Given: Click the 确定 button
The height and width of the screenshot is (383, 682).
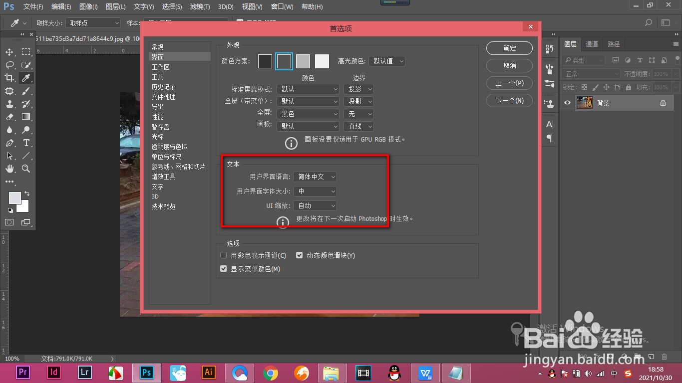Looking at the screenshot, I should coord(509,48).
